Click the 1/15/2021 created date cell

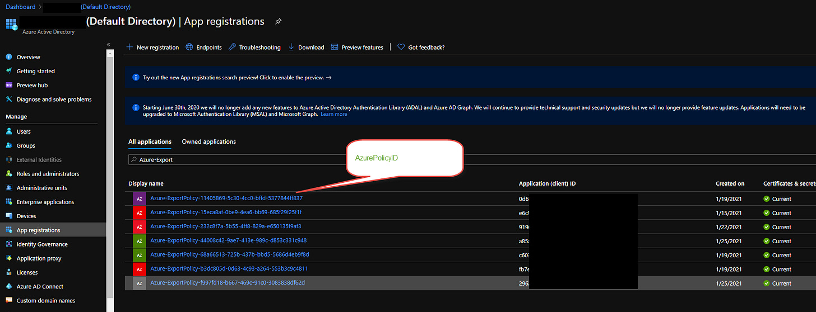[729, 213]
